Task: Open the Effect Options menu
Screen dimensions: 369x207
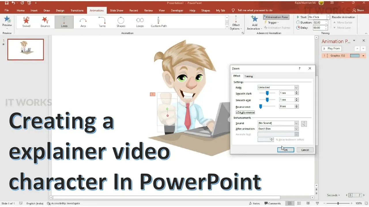Action: (236, 23)
